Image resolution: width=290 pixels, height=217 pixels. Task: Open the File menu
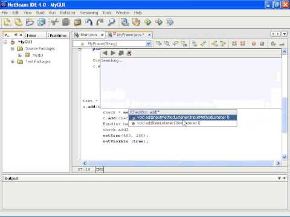[5, 13]
